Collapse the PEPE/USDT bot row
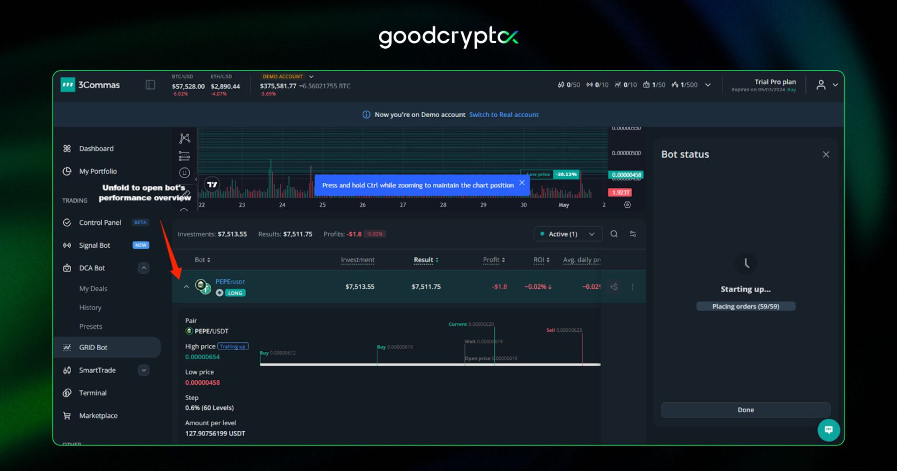This screenshot has height=471, width=897. coord(186,286)
